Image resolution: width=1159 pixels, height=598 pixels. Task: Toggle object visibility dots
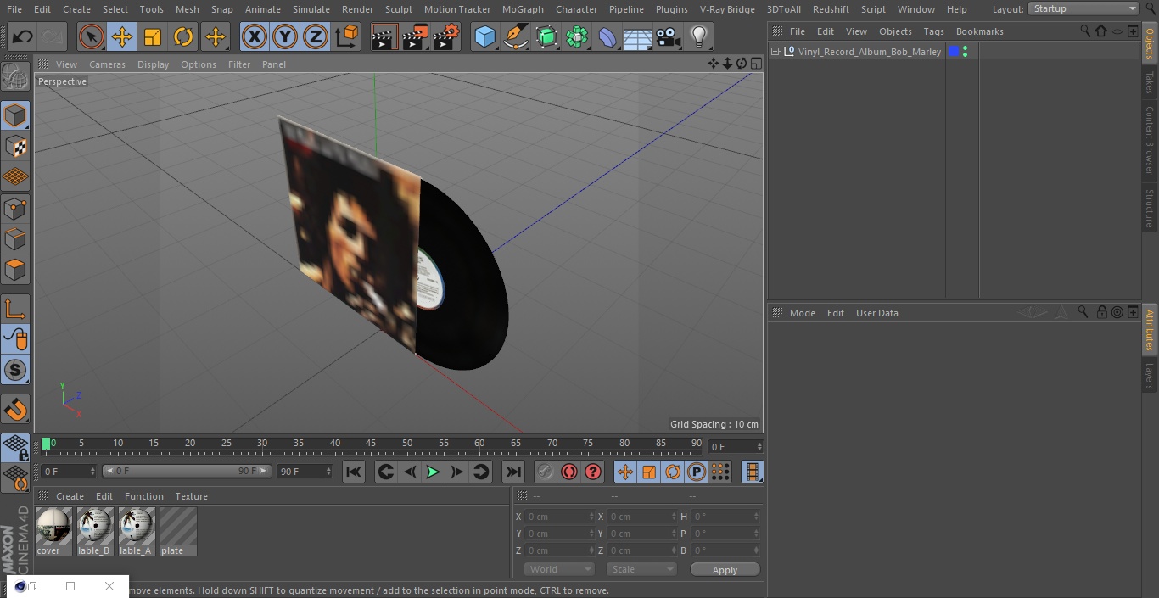tap(965, 52)
